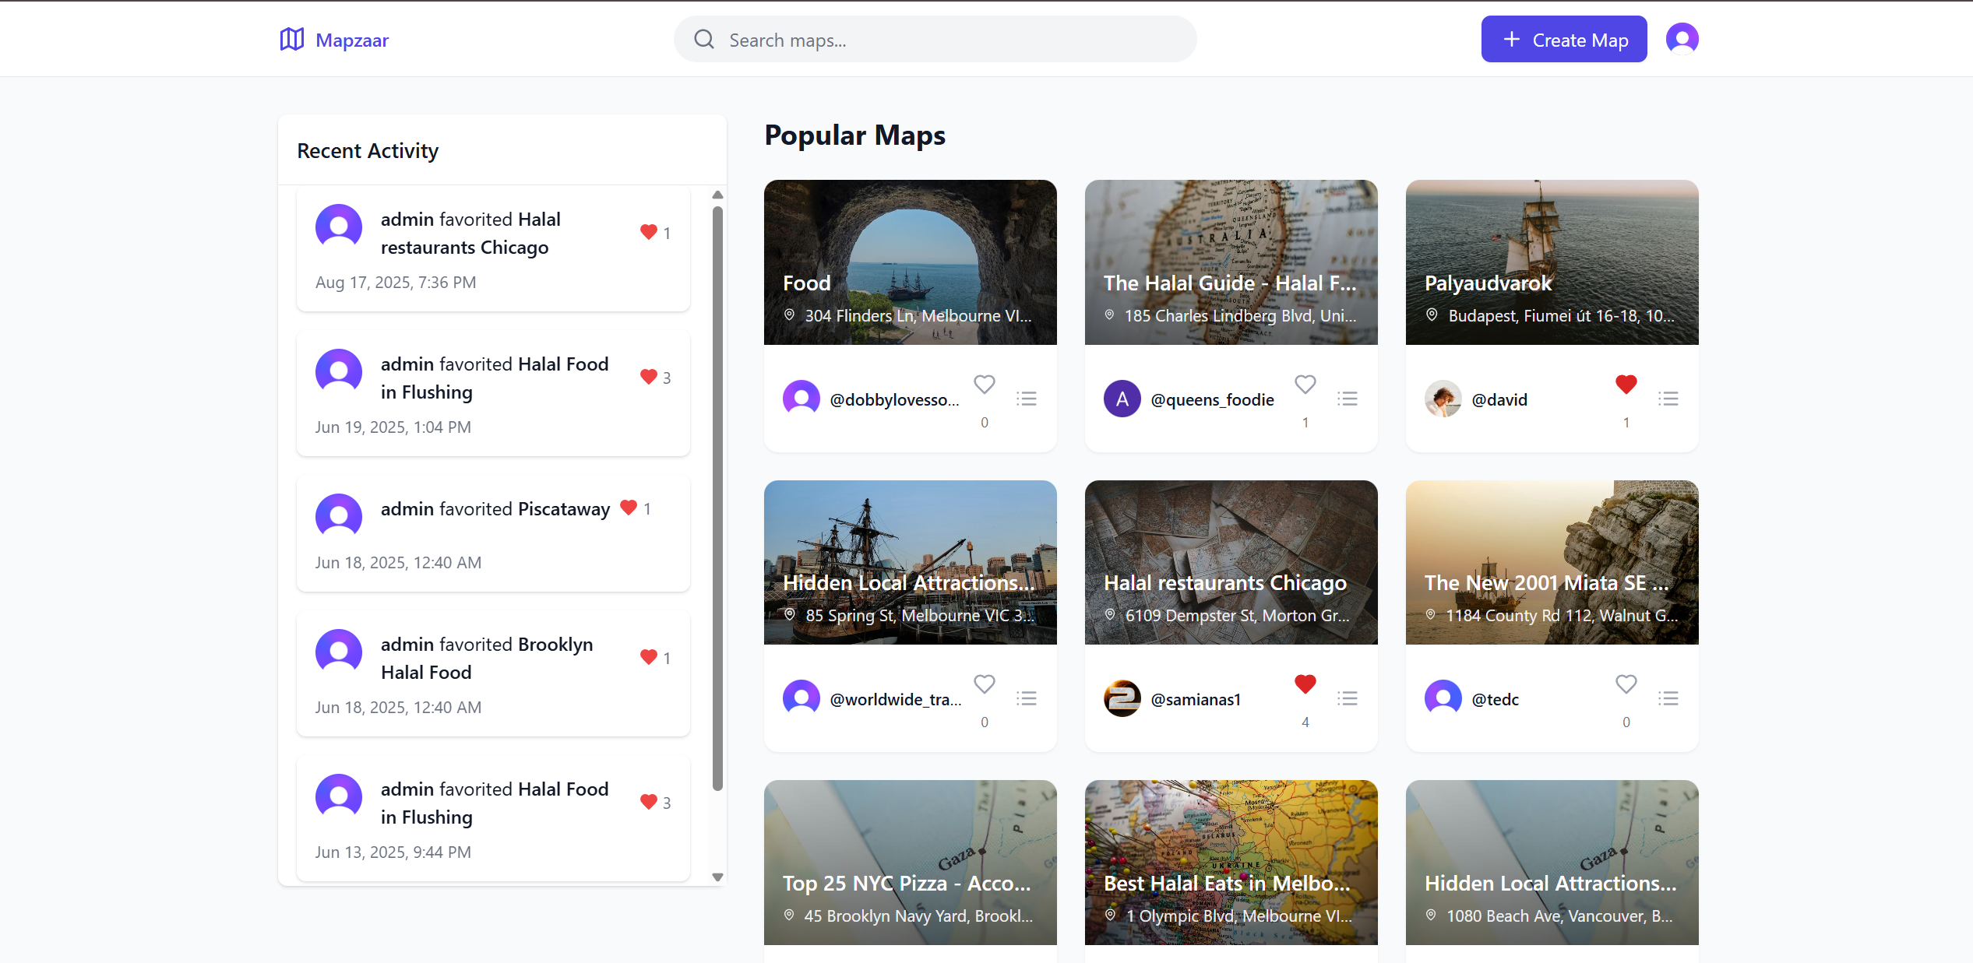Click admin avatar in Brooklyn Halal Food activity

coord(339,652)
